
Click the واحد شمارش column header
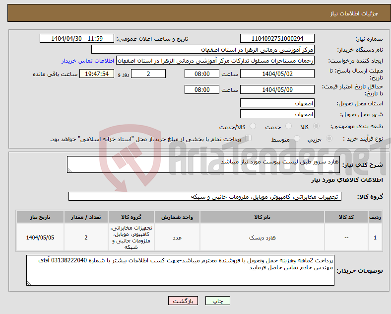177,217
